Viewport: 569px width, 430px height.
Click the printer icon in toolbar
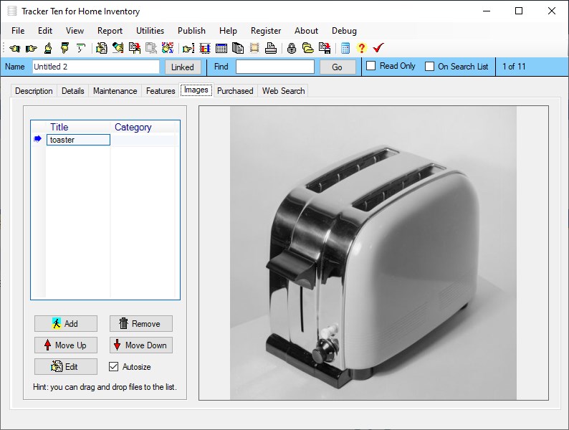[270, 48]
